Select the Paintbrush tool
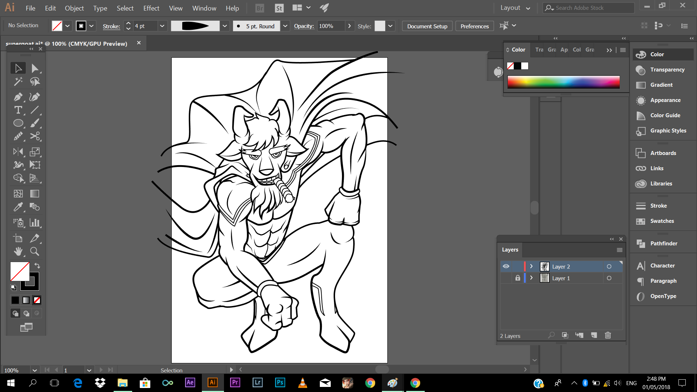Screen dimensions: 697x392 click(x=35, y=123)
